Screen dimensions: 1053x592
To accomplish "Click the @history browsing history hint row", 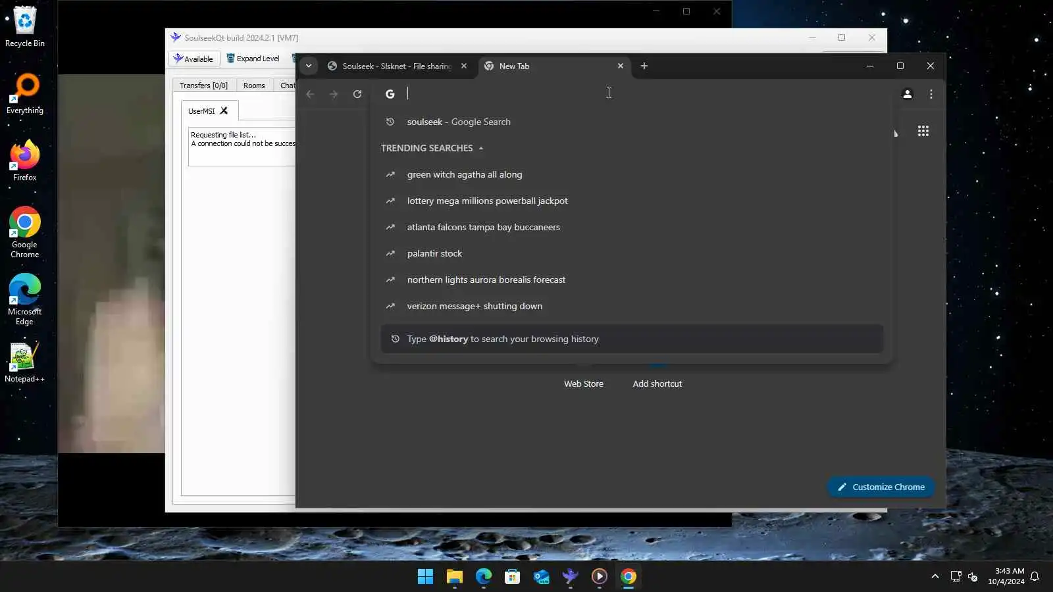I will (x=632, y=339).
